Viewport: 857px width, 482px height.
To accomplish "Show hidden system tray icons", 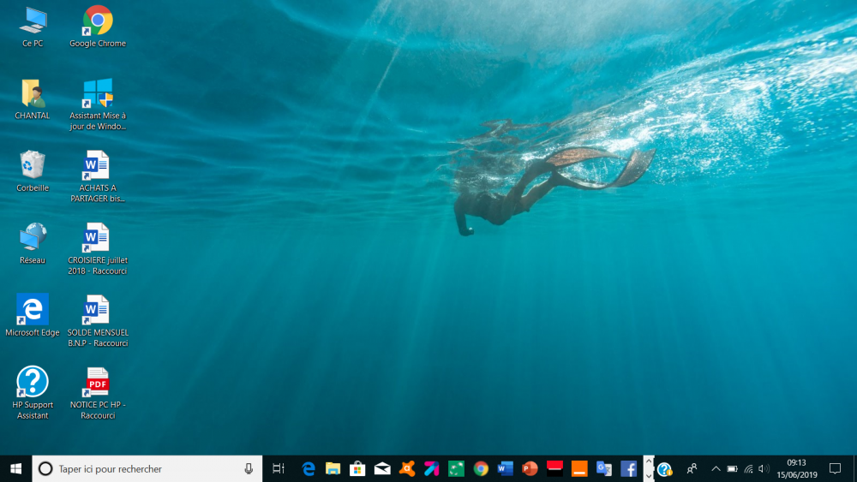I will pos(716,468).
